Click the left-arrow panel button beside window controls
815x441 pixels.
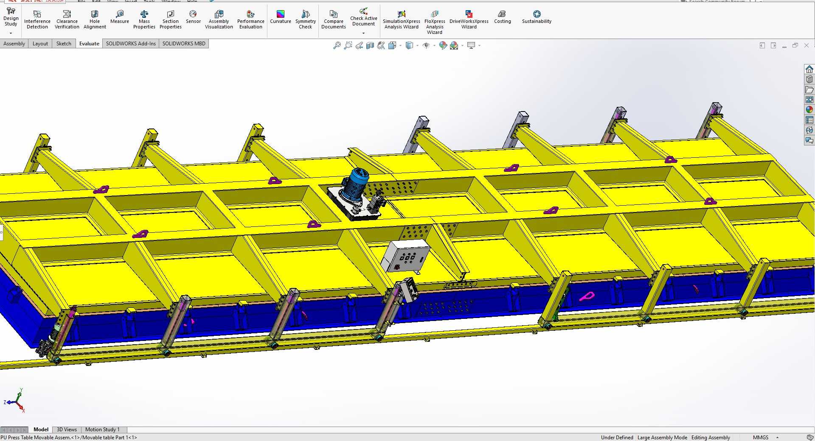[x=762, y=45]
